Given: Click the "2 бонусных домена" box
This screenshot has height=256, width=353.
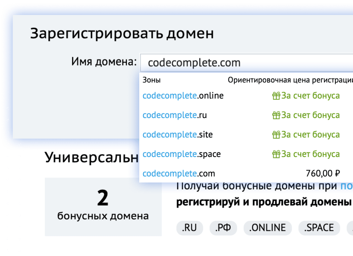Looking at the screenshot, I should [103, 207].
